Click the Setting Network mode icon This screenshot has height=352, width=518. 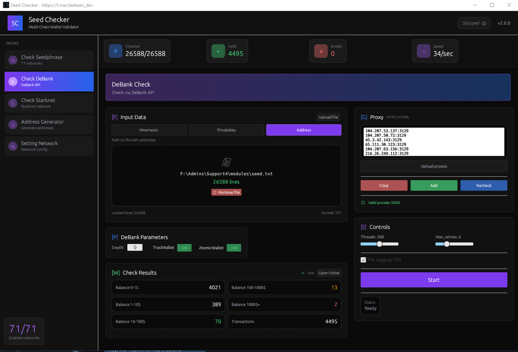click(13, 146)
